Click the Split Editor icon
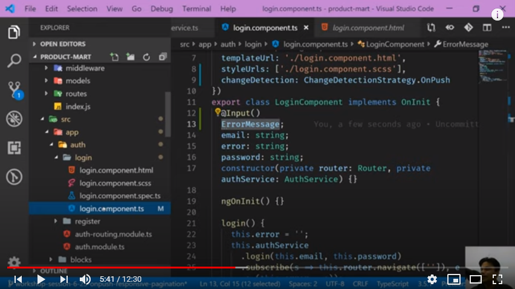Image resolution: width=515 pixels, height=289 pixels. (x=487, y=28)
